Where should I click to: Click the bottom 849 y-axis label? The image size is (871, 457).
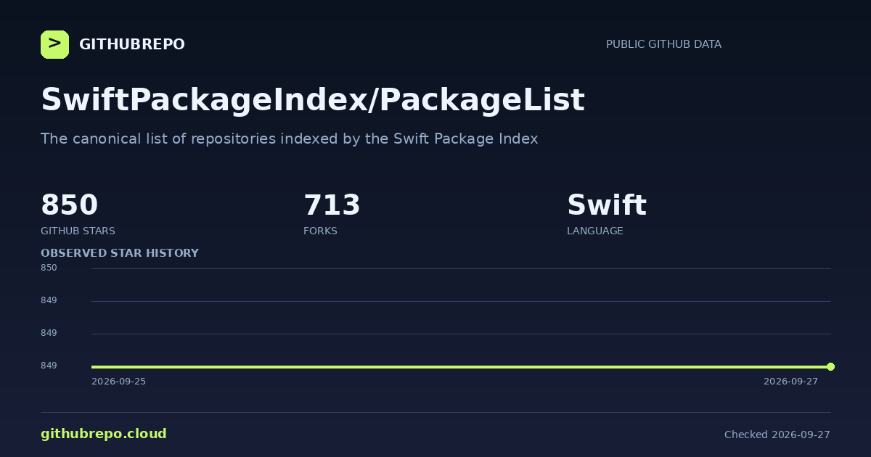49,366
